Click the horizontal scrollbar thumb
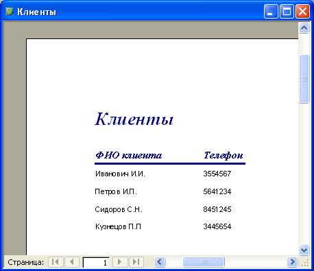The height and width of the screenshot is (271, 314). 204,262
